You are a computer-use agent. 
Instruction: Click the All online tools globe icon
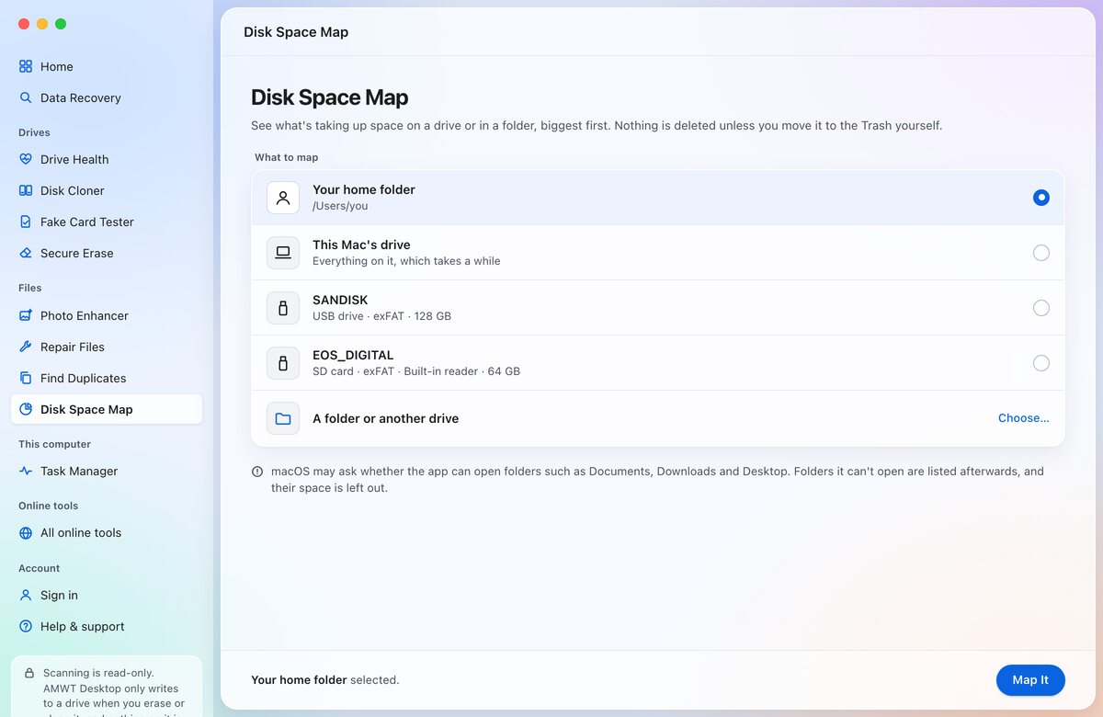coord(26,532)
